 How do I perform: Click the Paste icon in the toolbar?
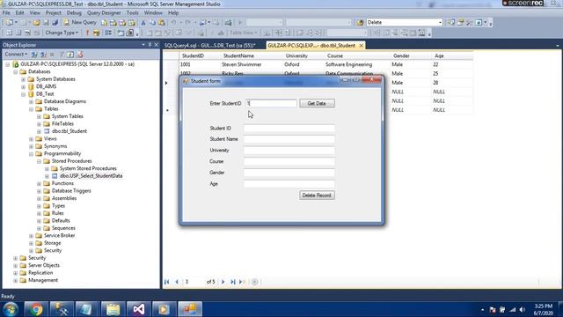162,22
